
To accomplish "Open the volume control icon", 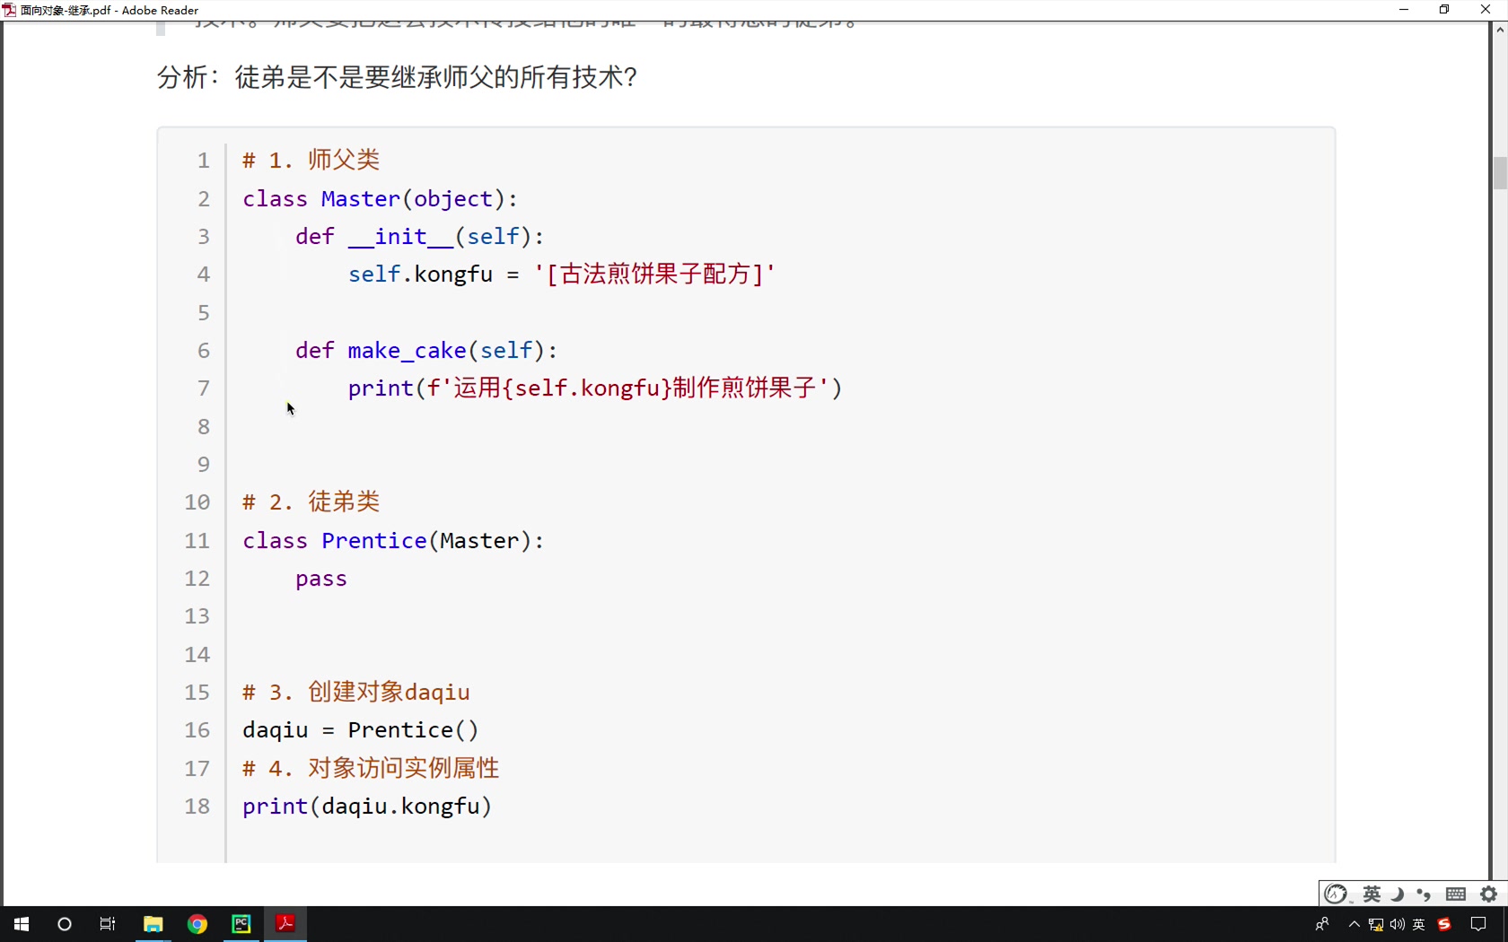I will tap(1398, 925).
